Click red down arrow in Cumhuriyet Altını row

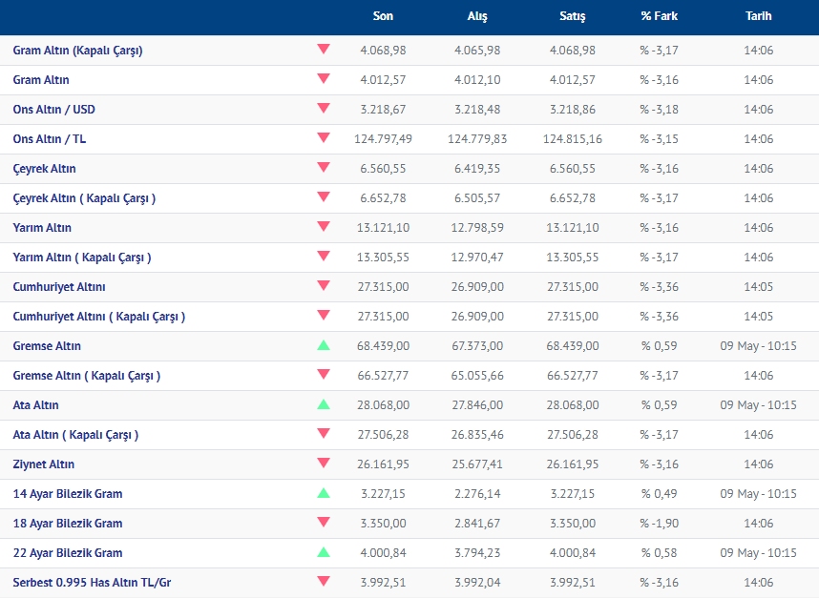[324, 285]
